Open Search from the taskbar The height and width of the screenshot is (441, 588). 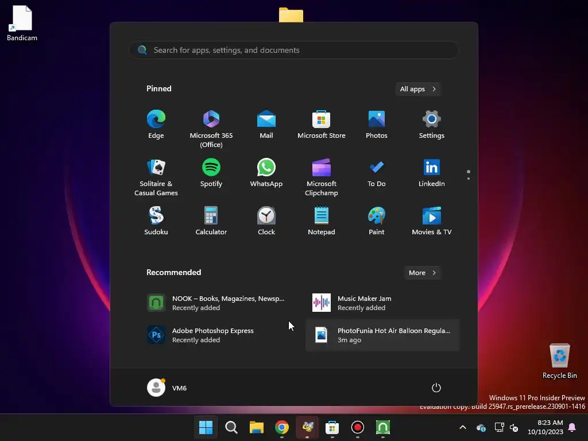231,427
